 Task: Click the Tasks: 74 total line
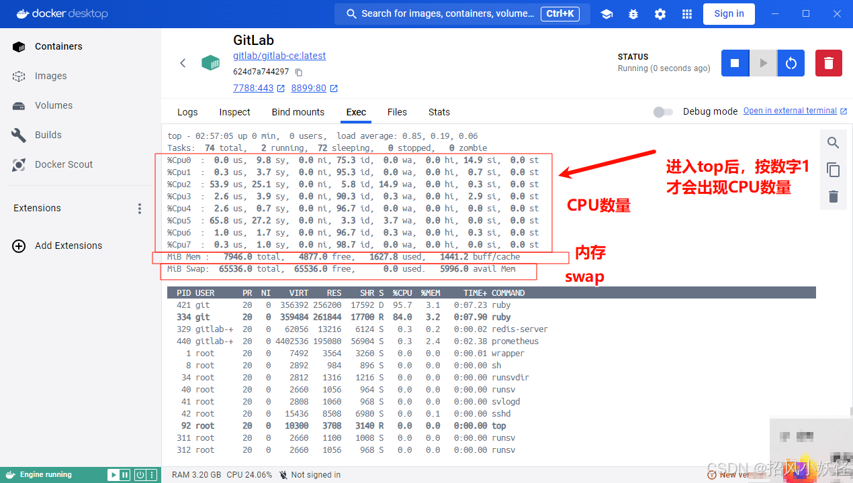tap(327, 148)
